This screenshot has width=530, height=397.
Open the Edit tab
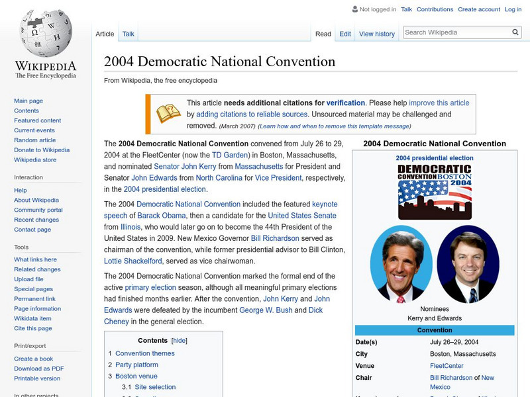point(345,34)
